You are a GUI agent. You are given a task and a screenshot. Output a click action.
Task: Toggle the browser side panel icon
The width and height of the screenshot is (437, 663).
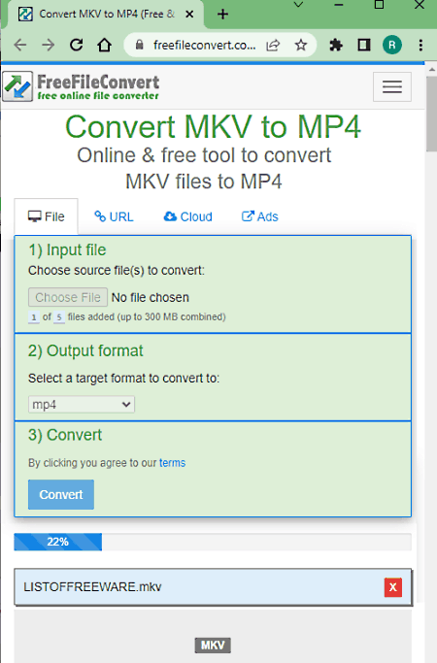[x=364, y=45]
